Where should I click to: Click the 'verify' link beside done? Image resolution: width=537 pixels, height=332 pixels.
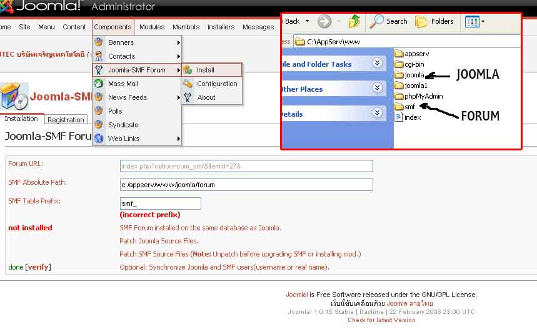click(38, 267)
